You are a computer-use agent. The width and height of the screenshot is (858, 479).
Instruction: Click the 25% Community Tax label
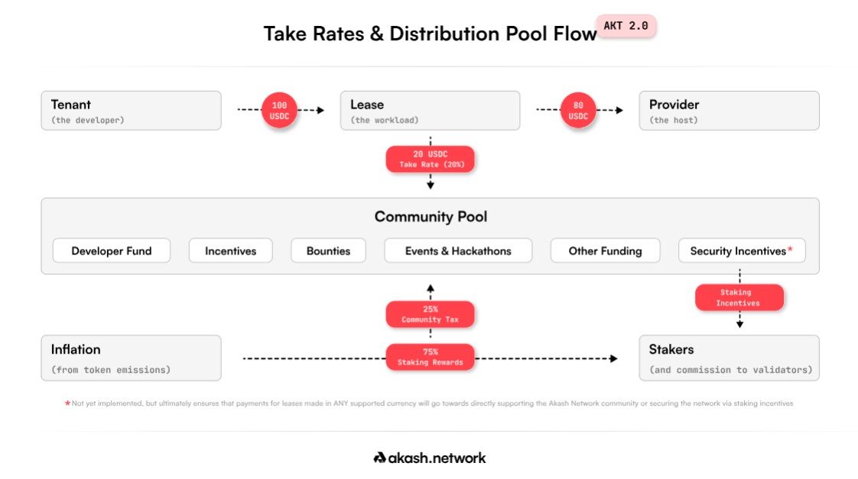coord(430,314)
